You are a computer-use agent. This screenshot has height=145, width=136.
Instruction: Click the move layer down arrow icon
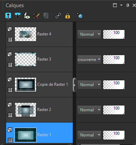(x=18, y=16)
